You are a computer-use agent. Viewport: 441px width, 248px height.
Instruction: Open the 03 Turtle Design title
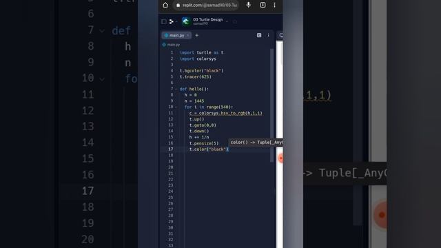(x=208, y=19)
